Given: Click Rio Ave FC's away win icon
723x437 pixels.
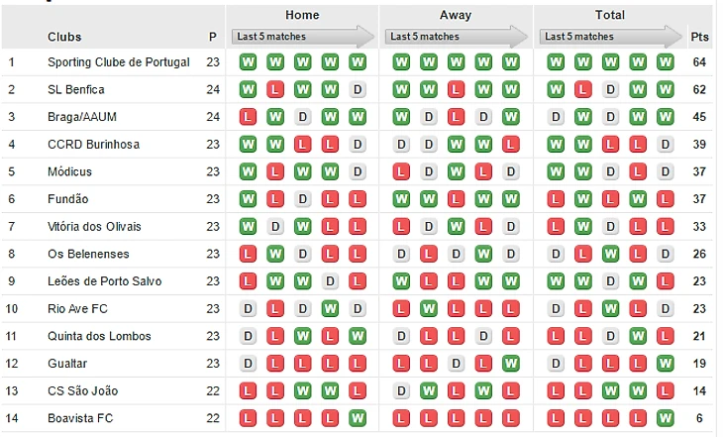Looking at the screenshot, I should click(x=429, y=309).
